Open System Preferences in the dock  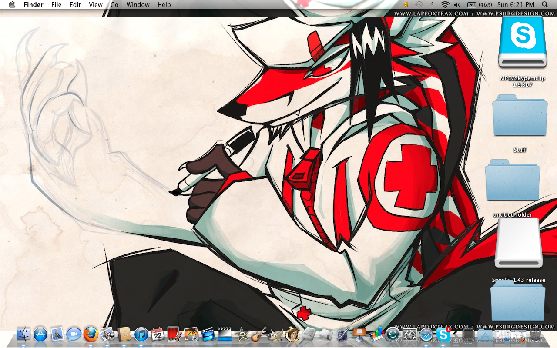[x=409, y=335]
